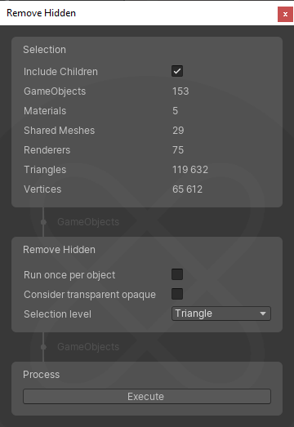
Task: Enable Run once per object
Action: point(177,274)
